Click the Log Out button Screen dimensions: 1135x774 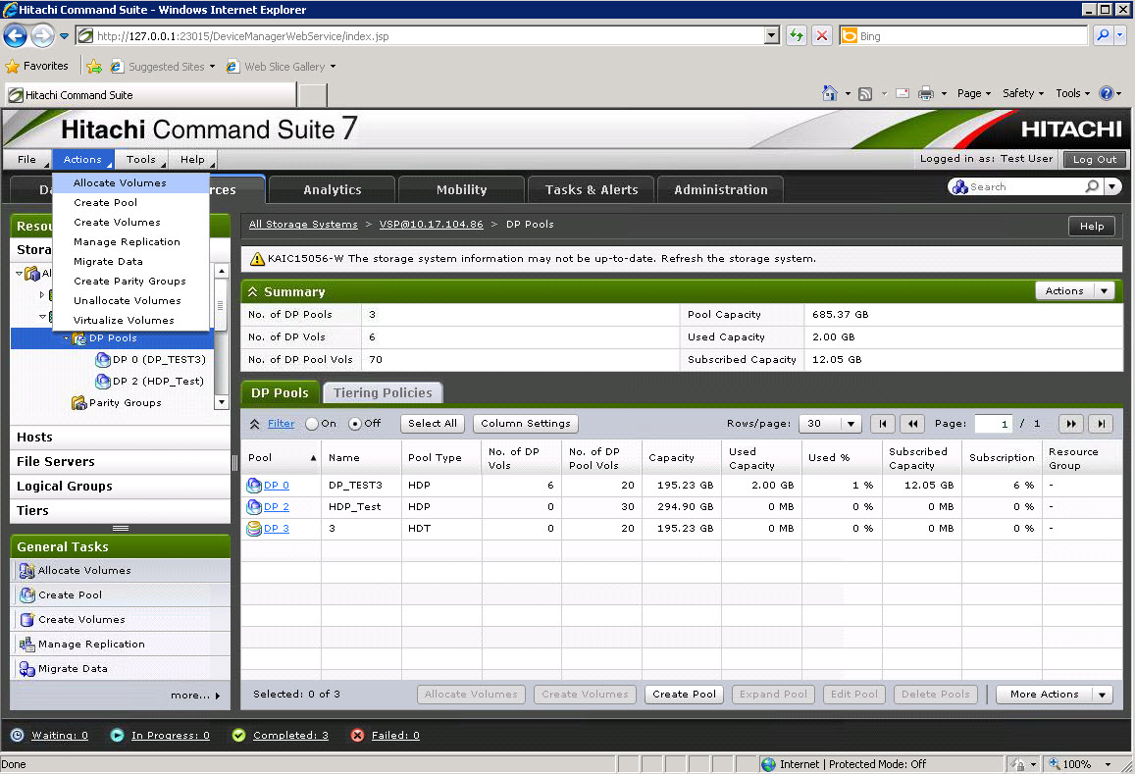point(1095,159)
